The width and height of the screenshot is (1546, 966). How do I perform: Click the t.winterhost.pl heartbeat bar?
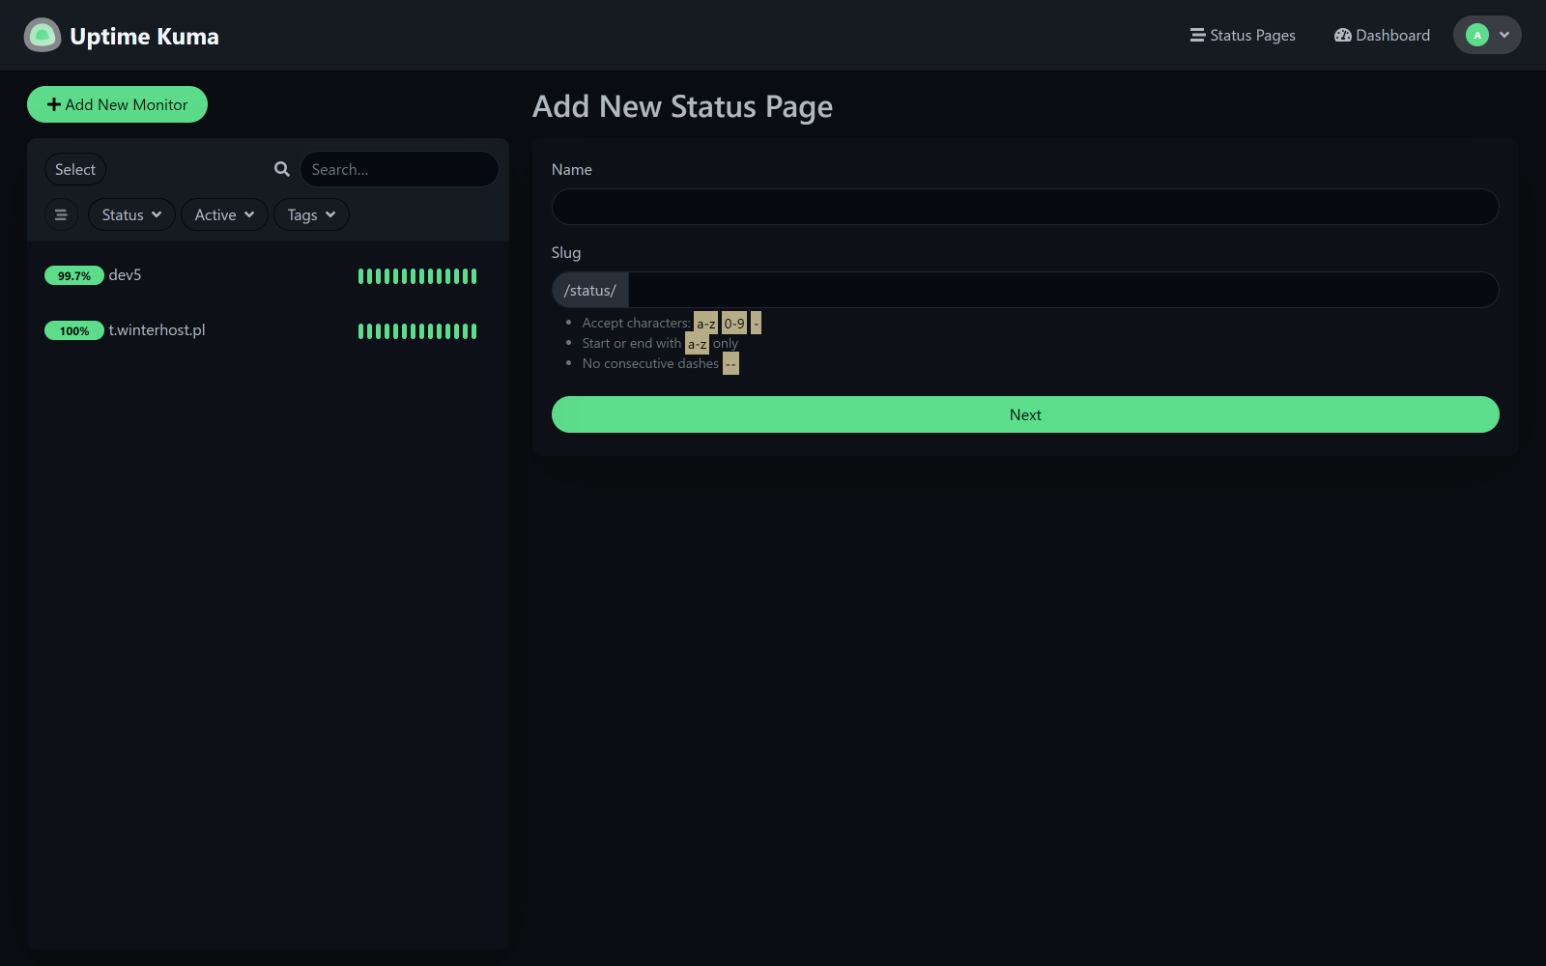[417, 331]
